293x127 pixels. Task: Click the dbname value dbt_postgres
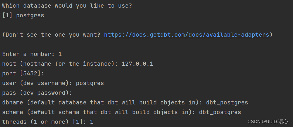[x=227, y=102]
